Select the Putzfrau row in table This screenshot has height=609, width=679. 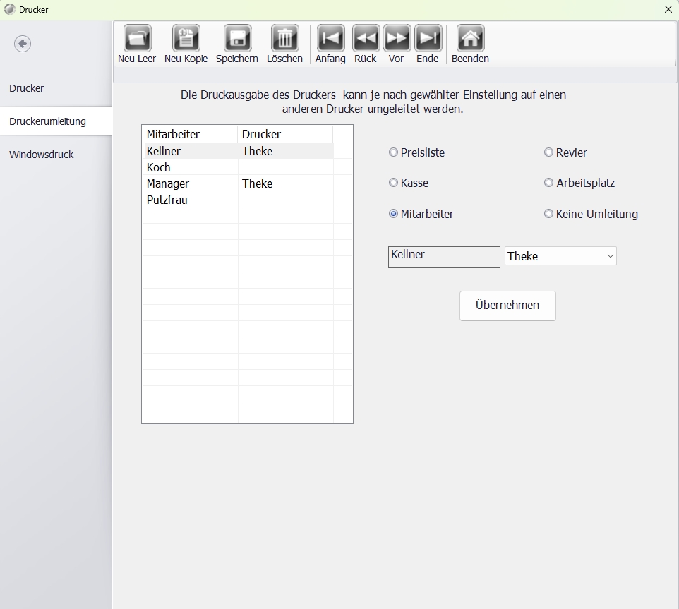coord(239,200)
